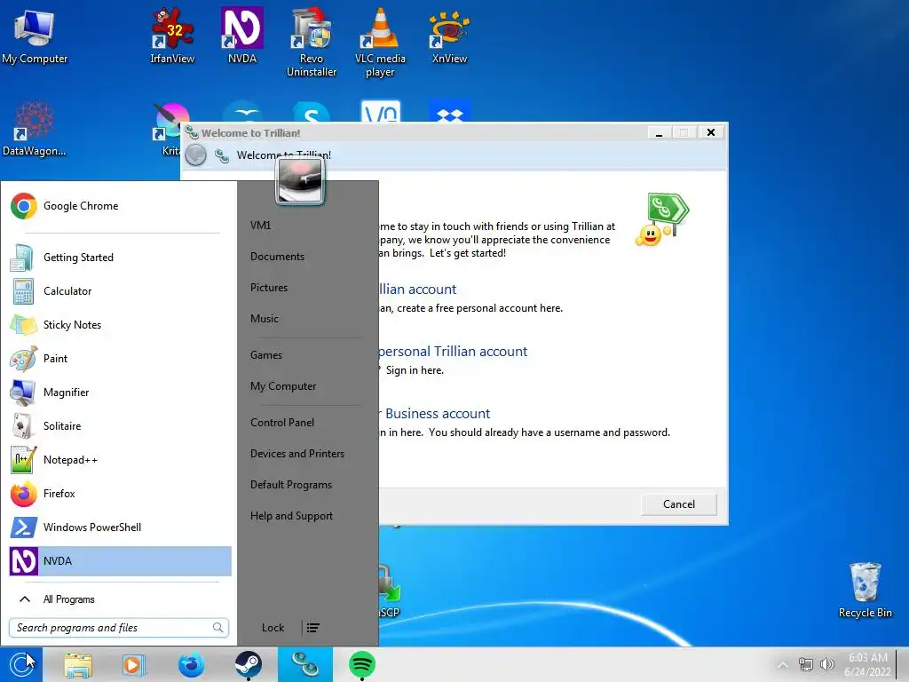Viewport: 909px width, 682px height.
Task: Click the Trillian back arrow button
Action: [196, 155]
